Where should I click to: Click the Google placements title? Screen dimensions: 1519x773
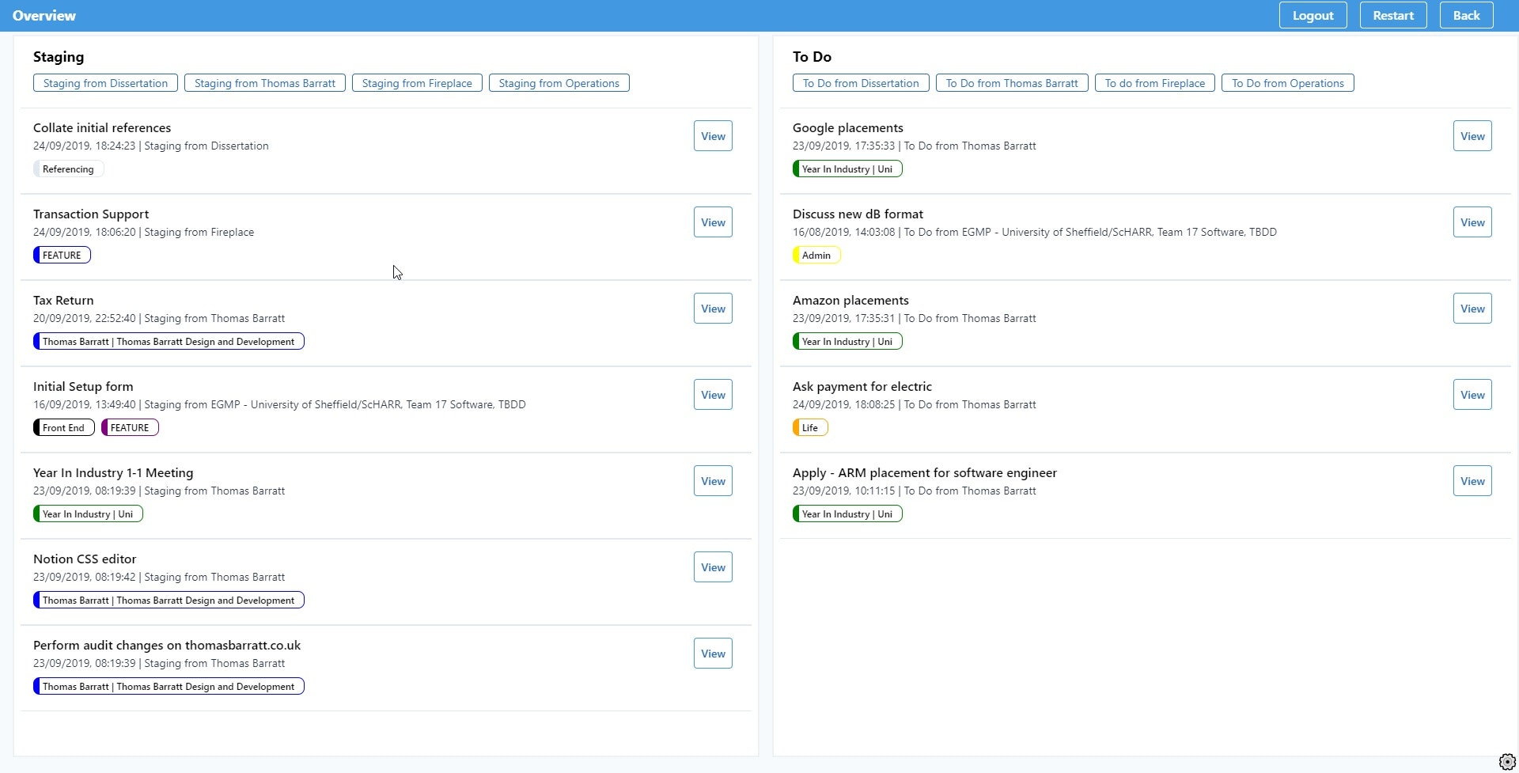(848, 127)
